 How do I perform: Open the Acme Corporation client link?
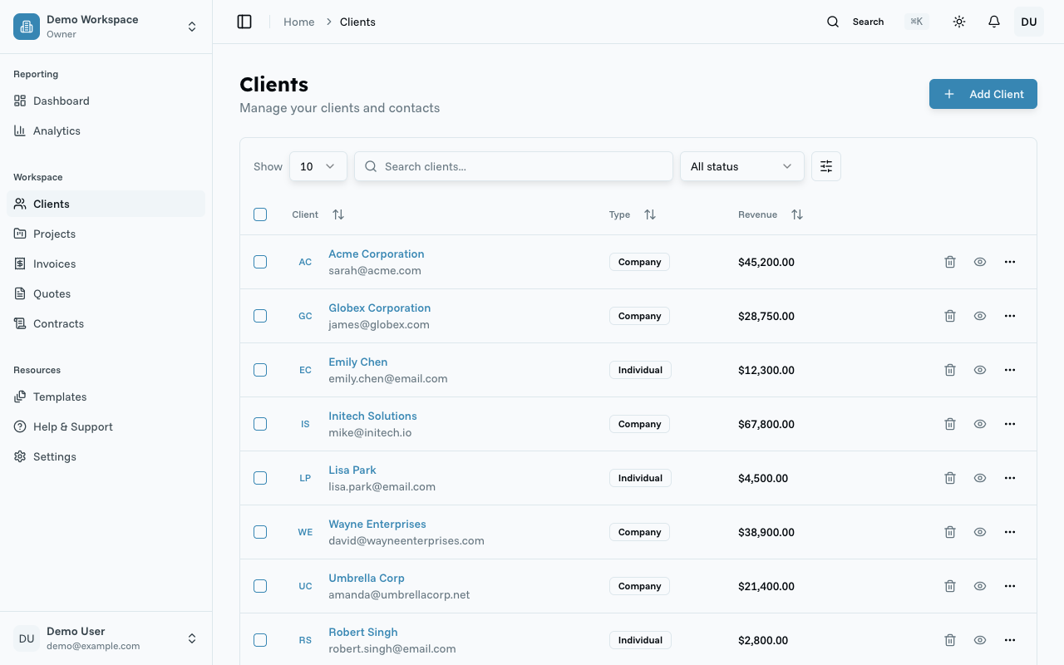[377, 254]
